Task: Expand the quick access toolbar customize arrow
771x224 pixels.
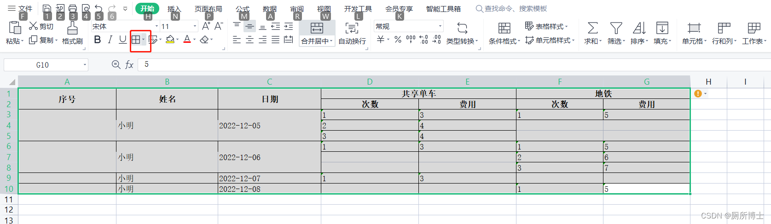Action: click(x=125, y=8)
